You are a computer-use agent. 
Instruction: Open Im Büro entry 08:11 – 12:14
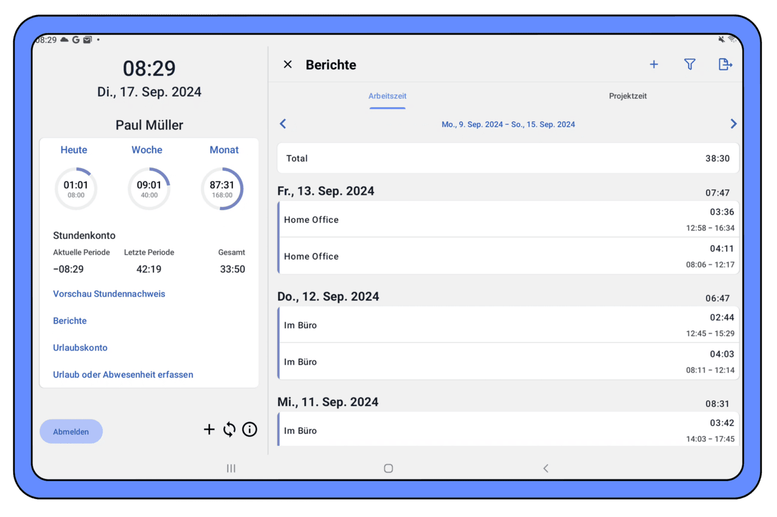tap(508, 362)
